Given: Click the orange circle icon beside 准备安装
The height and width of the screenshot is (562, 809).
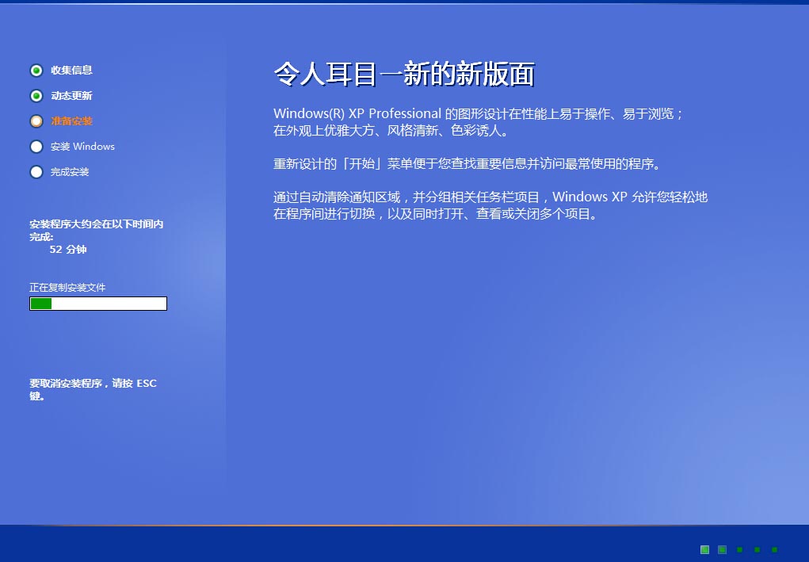Looking at the screenshot, I should [36, 120].
